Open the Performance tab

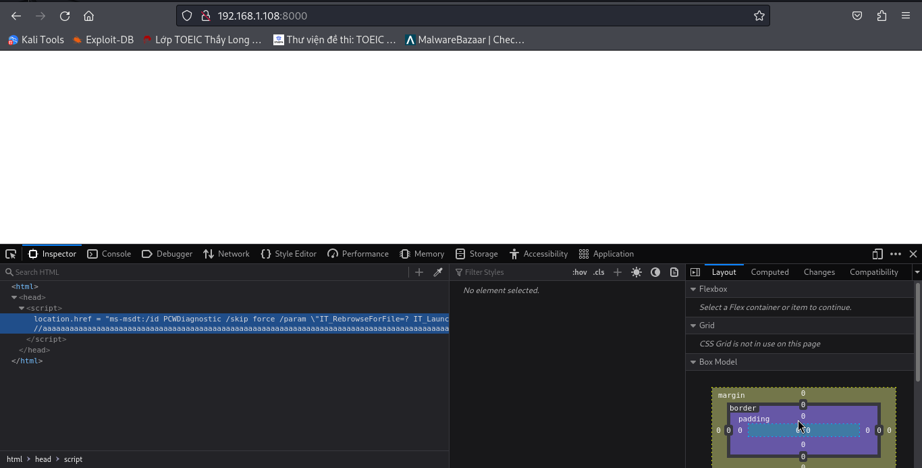358,254
